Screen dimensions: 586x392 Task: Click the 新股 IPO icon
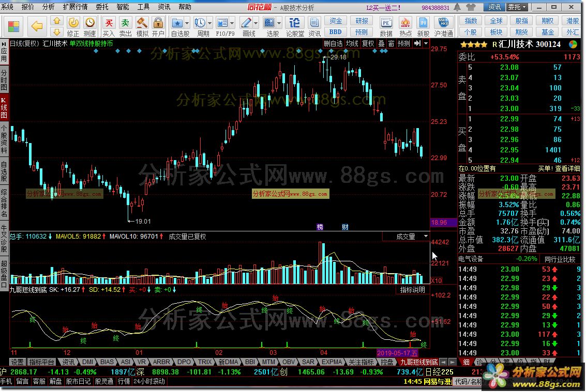[x=423, y=23]
